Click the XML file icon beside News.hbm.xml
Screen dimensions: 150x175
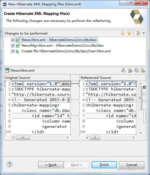[x=7, y=70]
